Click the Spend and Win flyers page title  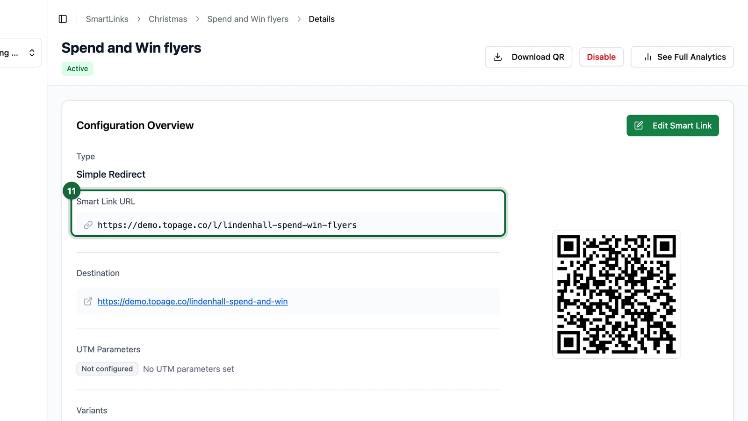(131, 48)
